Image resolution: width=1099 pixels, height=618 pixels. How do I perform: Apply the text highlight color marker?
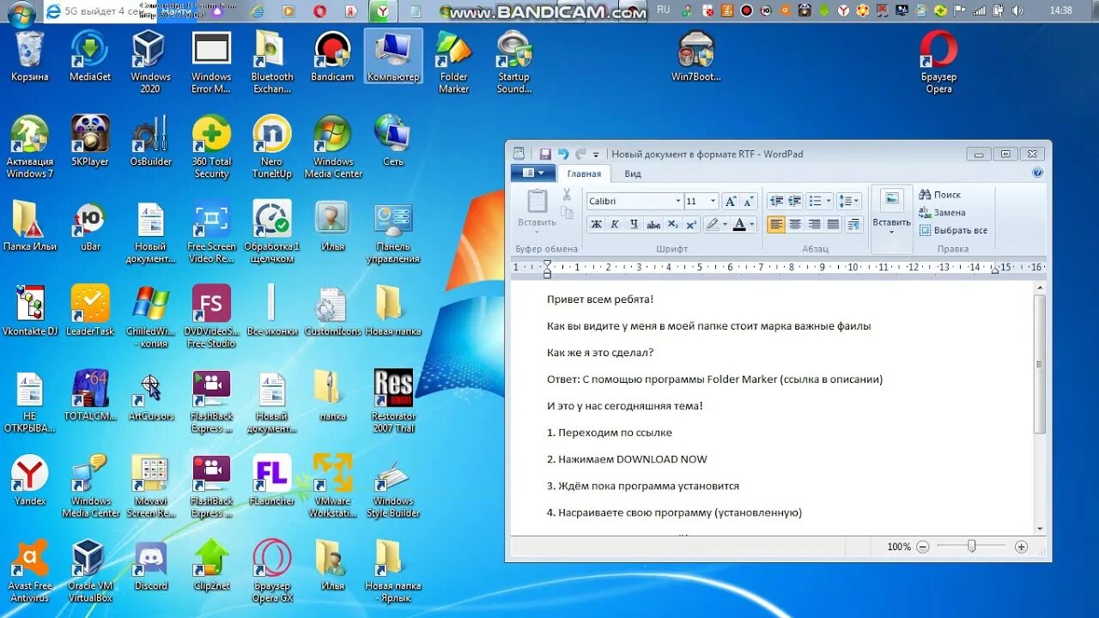(x=712, y=224)
